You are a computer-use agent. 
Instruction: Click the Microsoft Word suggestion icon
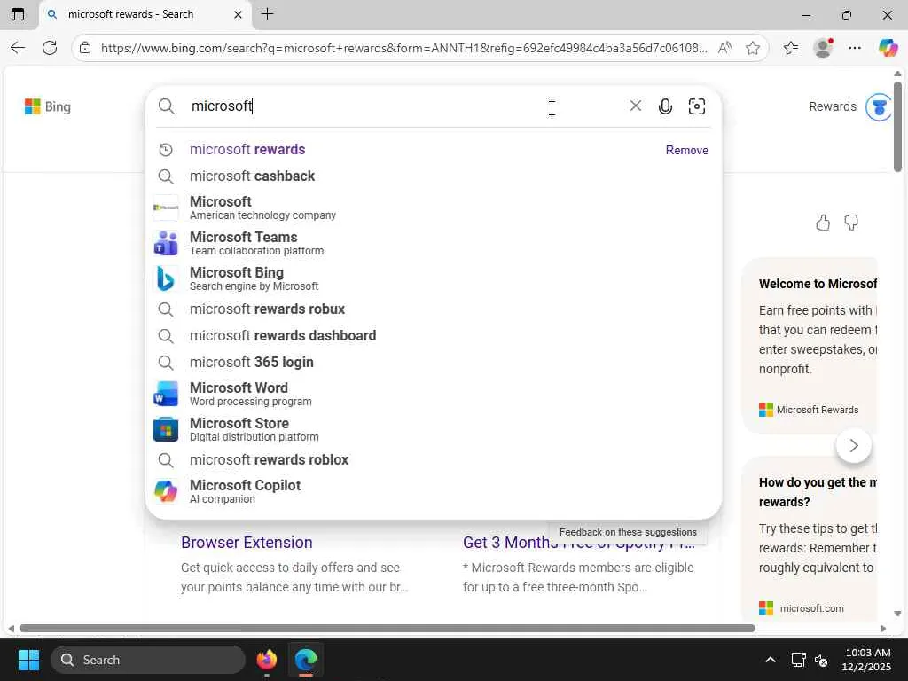click(166, 394)
